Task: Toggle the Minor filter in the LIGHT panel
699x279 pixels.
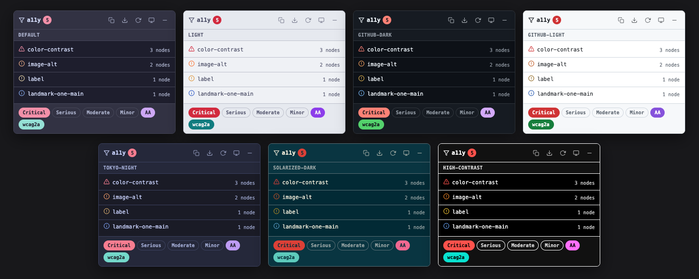Action: click(297, 112)
